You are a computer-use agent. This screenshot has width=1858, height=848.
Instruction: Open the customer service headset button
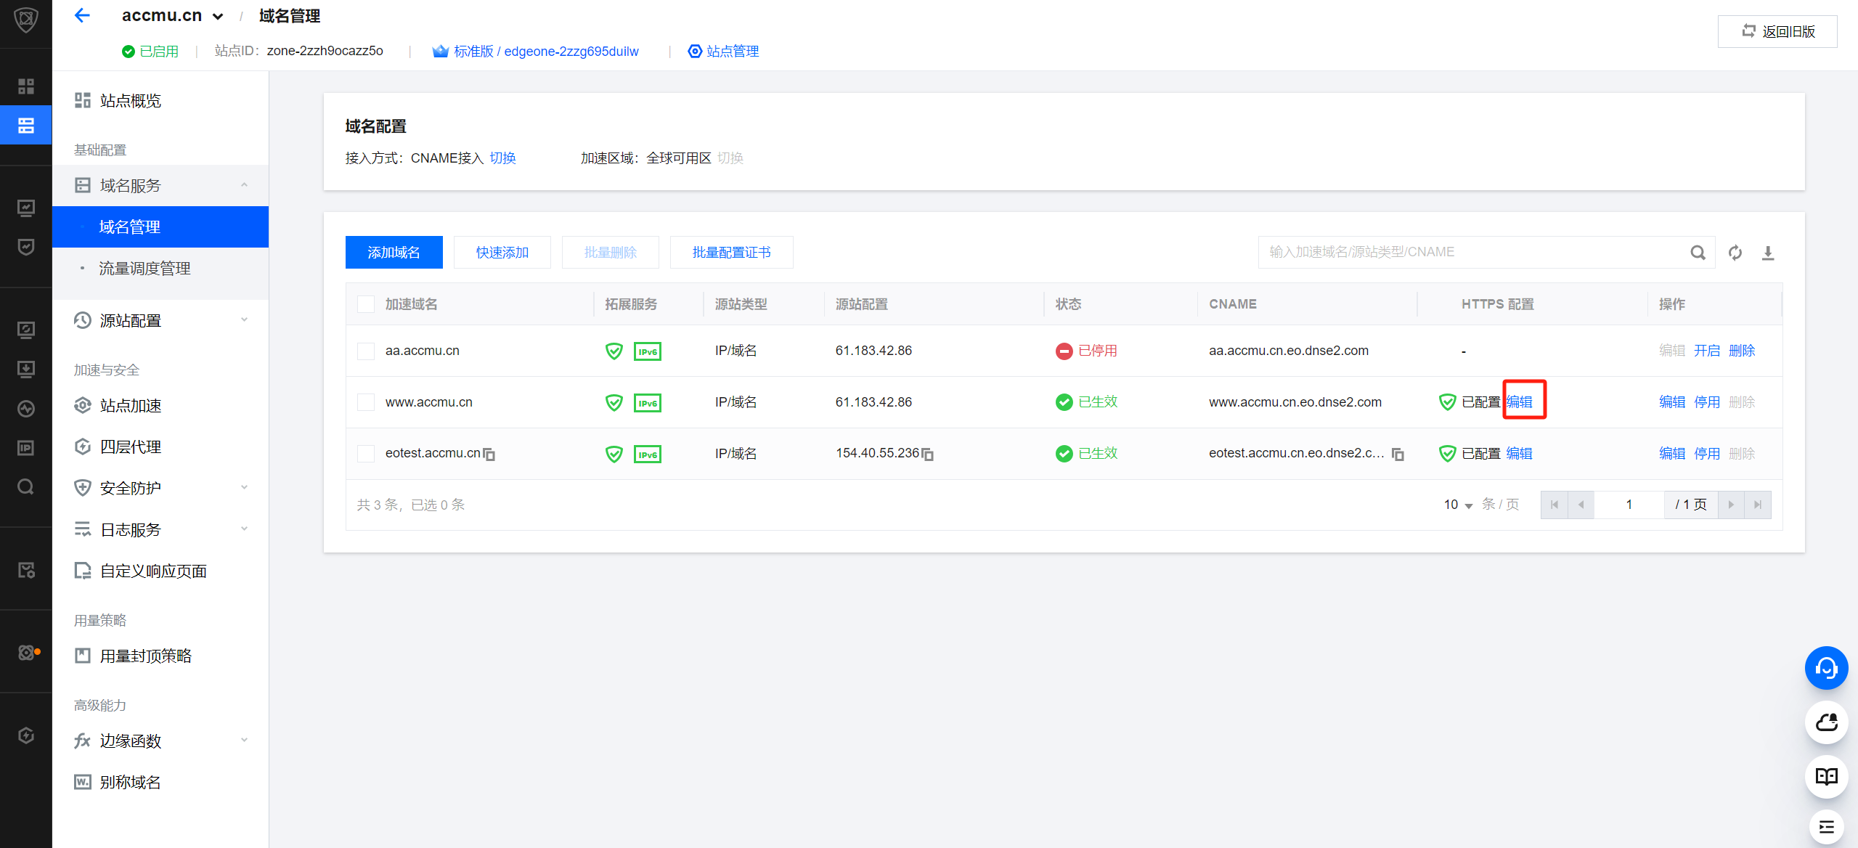(x=1826, y=668)
